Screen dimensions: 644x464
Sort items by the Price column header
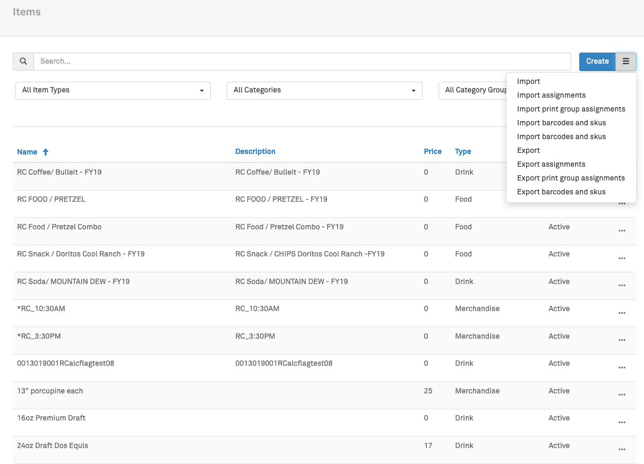[x=433, y=152]
